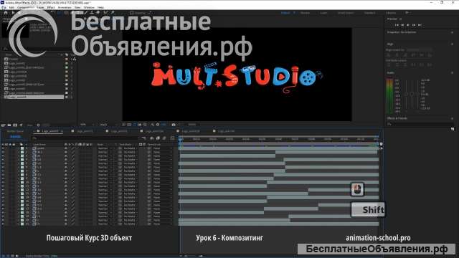Open viewer magnification ratio dropdown
Viewport: 459px width, 258px height.
86,125
